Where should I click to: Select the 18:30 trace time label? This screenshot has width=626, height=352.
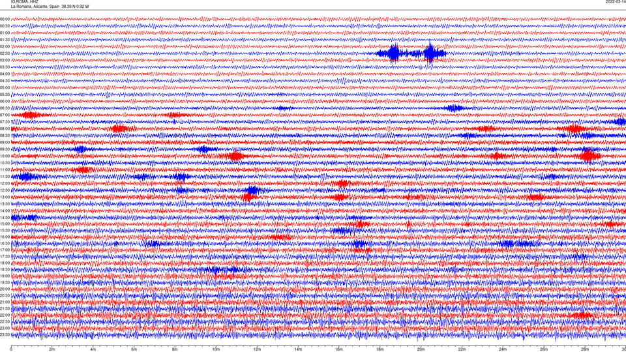pyautogui.click(x=5, y=270)
